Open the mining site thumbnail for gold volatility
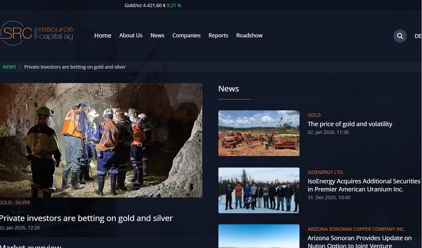This screenshot has height=248, width=422. click(259, 133)
